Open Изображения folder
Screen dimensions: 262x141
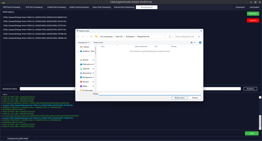click(87, 77)
